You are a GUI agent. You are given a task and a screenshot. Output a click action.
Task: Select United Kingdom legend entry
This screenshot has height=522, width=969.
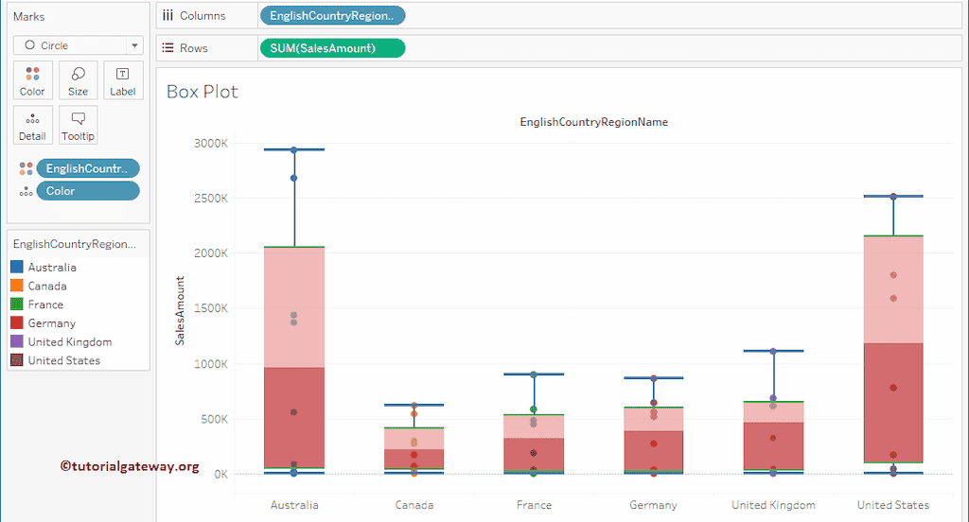pos(69,342)
